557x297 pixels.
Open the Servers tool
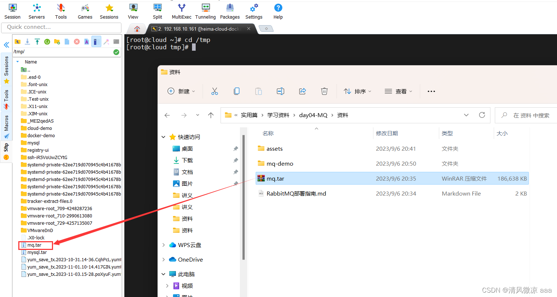click(37, 11)
